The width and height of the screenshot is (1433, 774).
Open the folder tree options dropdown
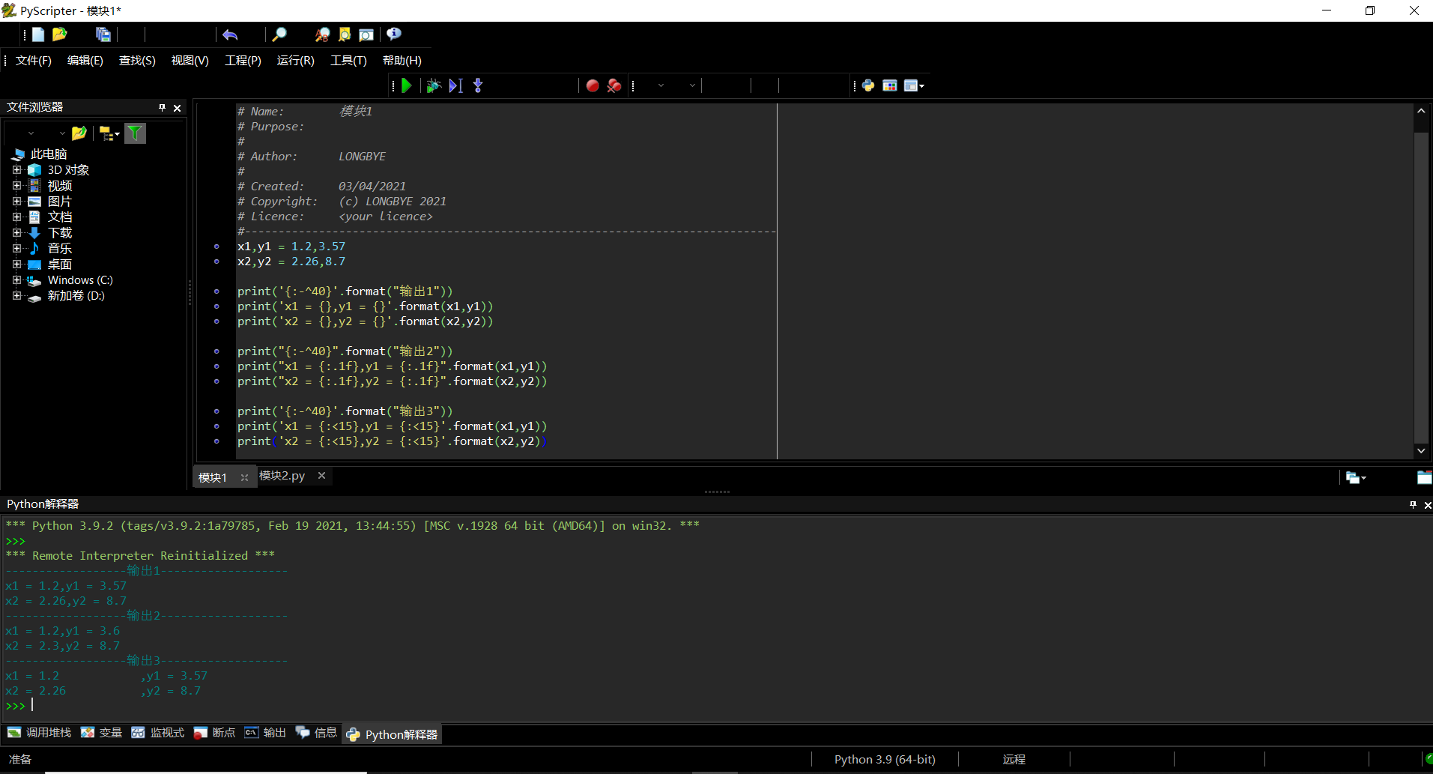(109, 133)
